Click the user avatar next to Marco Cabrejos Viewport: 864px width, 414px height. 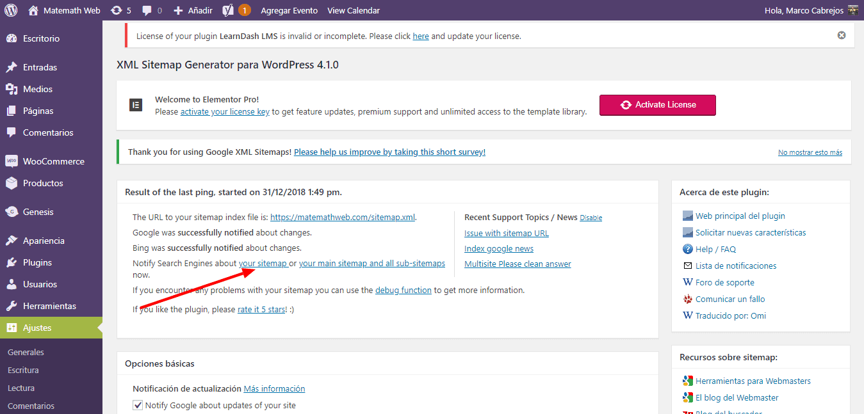click(x=852, y=10)
